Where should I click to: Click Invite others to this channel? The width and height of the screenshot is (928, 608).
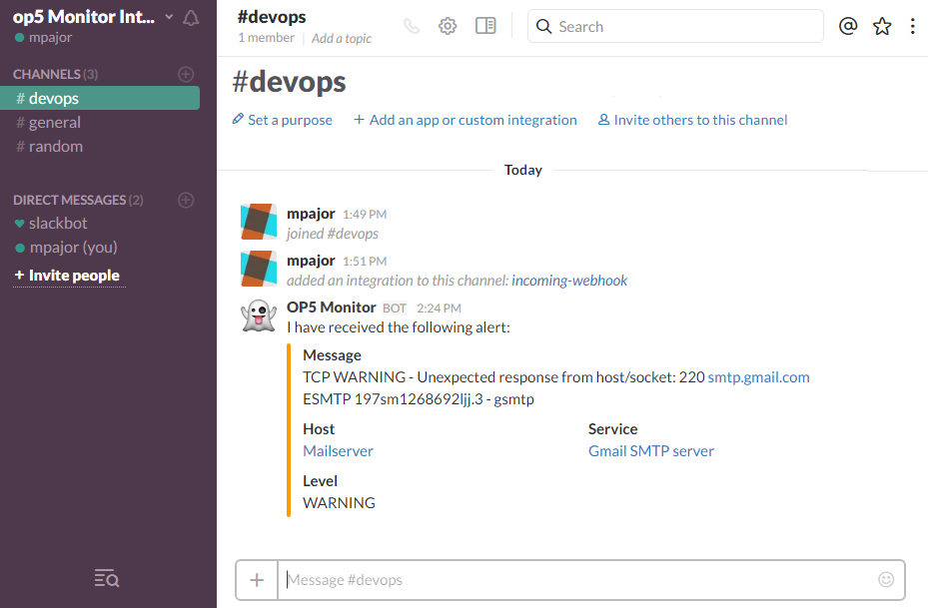click(x=692, y=120)
